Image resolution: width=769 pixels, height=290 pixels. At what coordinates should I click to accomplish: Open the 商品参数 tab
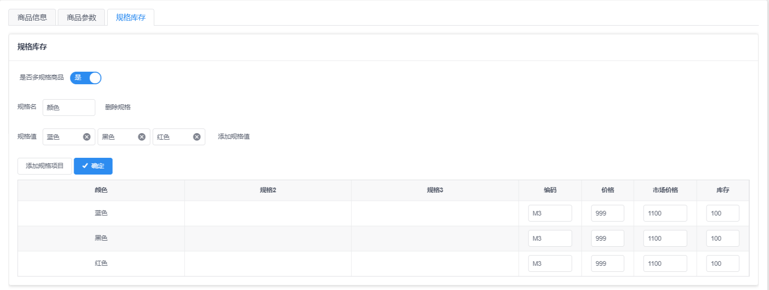(x=82, y=17)
